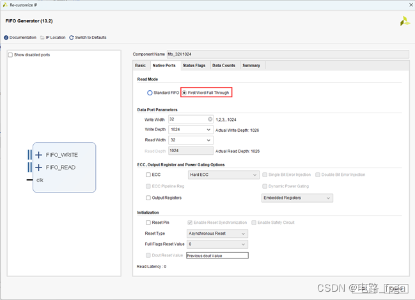Toggle the ECC Pipeline Reg checkbox
This screenshot has width=415, height=300.
click(x=148, y=186)
